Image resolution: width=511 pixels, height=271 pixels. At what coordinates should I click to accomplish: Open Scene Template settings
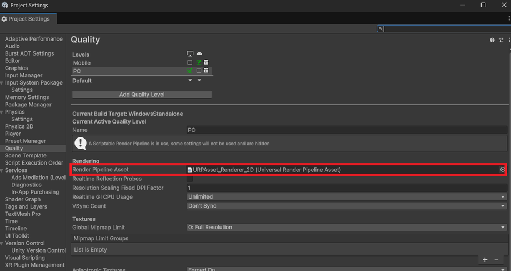[26, 155]
